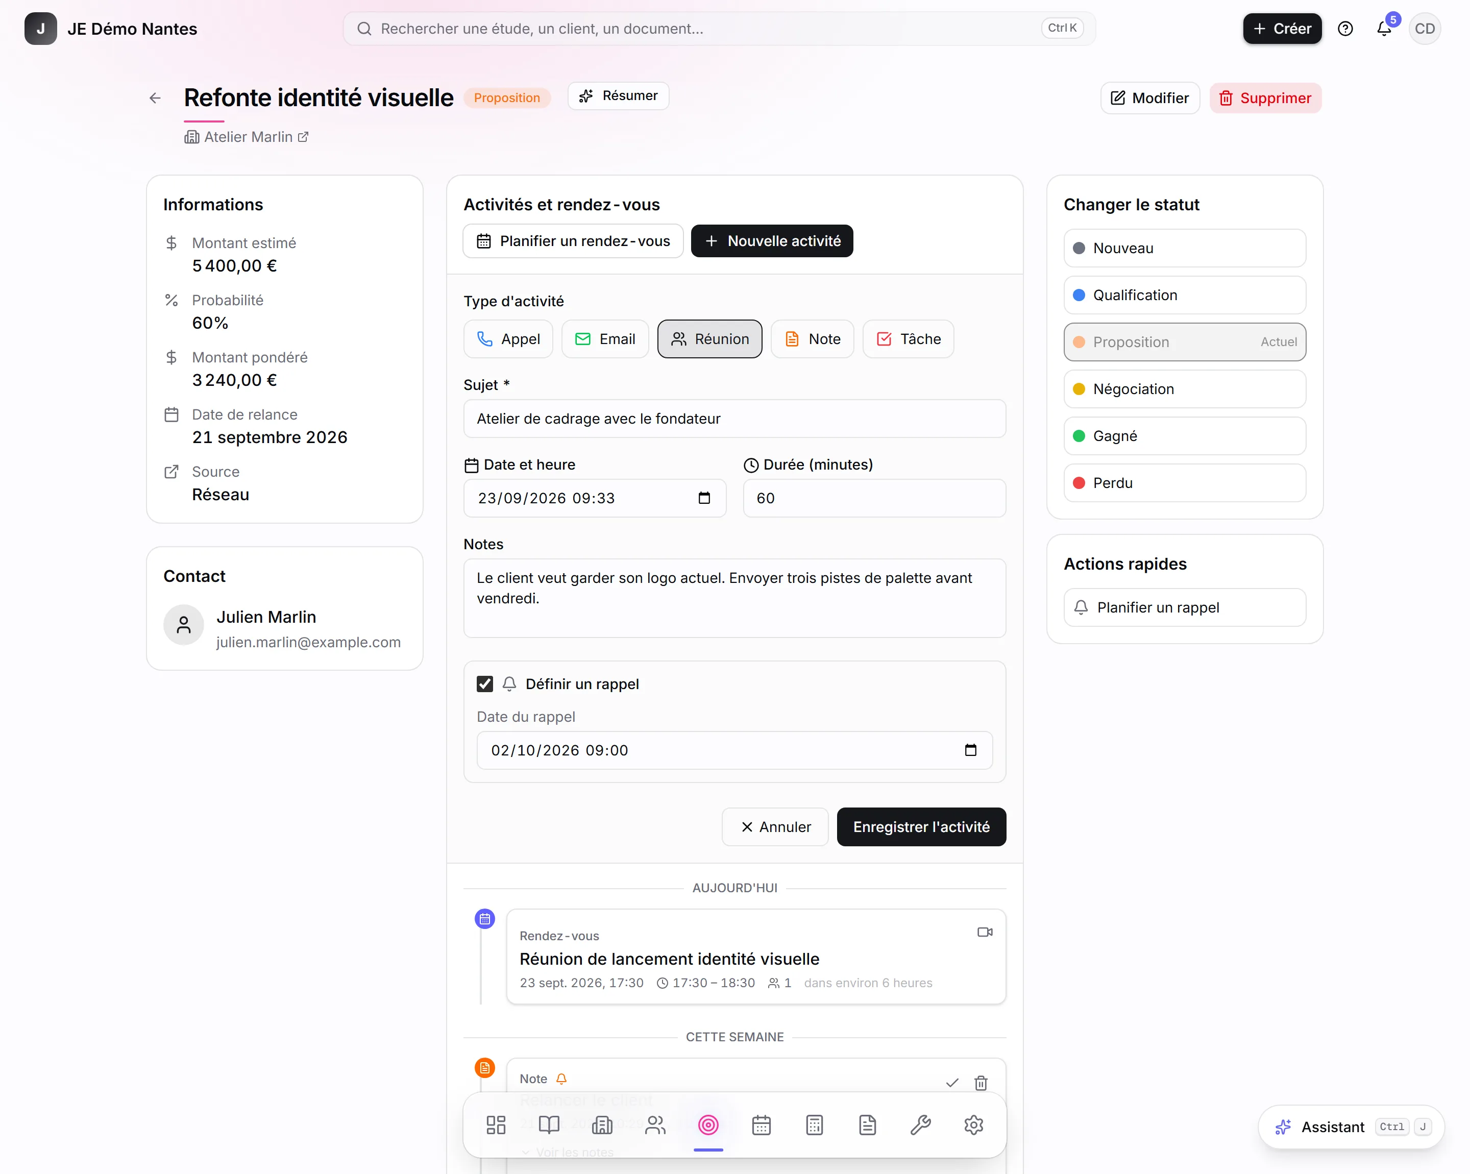Open the open-book icon in bottom dock
This screenshot has height=1174, width=1470.
pos(549,1125)
